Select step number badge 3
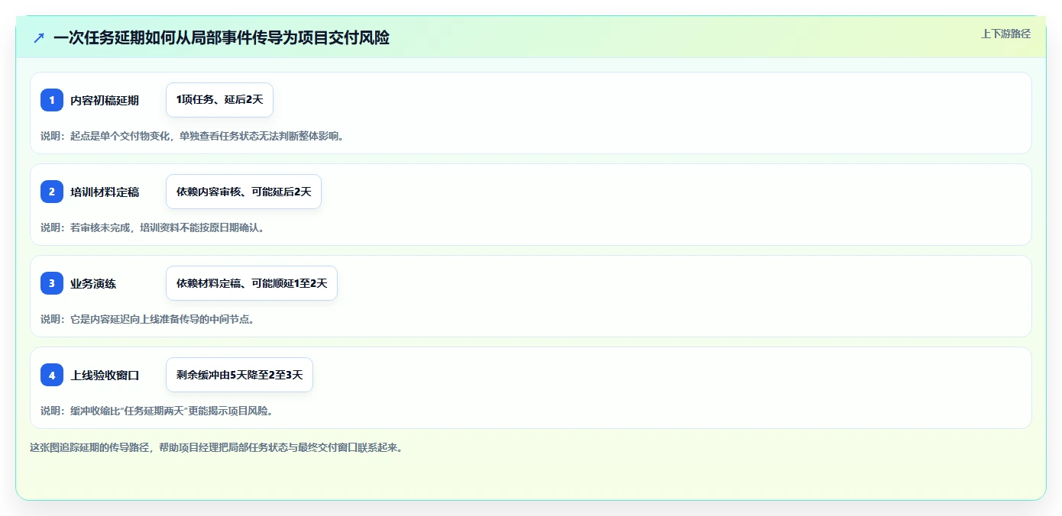This screenshot has height=516, width=1062. click(x=52, y=283)
